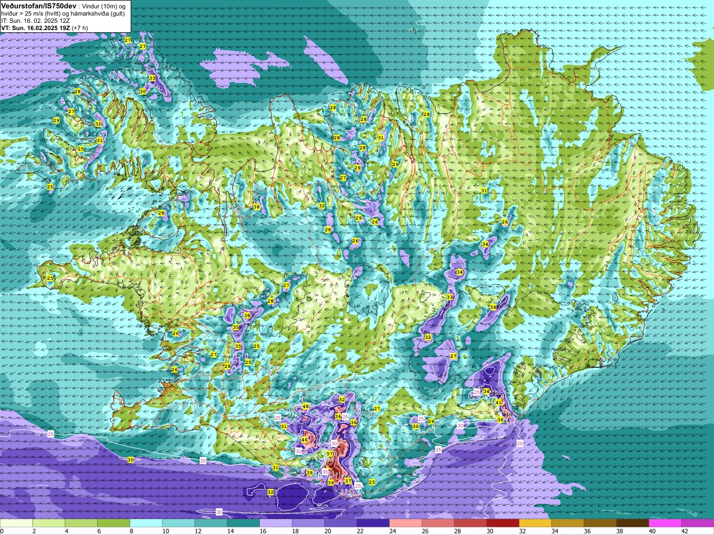714x535 pixels.
Task: Pick the 28–30 m/s red legend segment
Action: tap(470, 523)
